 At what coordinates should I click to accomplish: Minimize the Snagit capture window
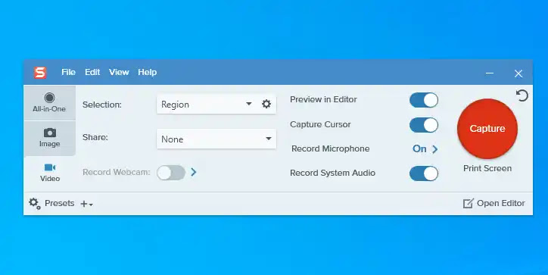click(x=490, y=73)
